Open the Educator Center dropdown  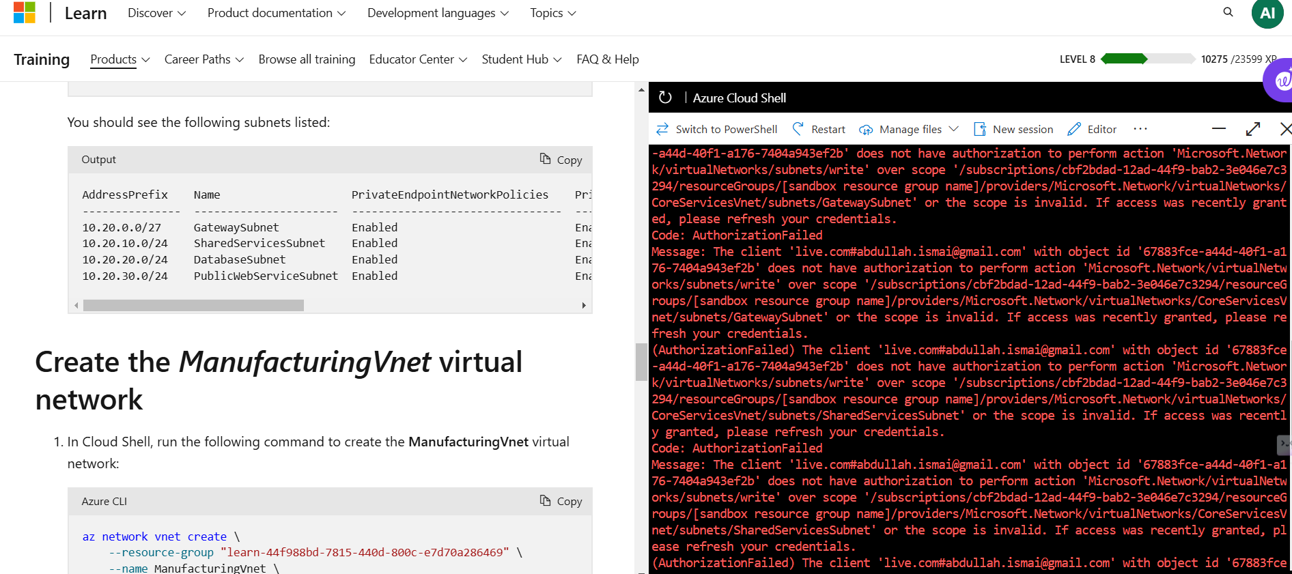coord(418,59)
